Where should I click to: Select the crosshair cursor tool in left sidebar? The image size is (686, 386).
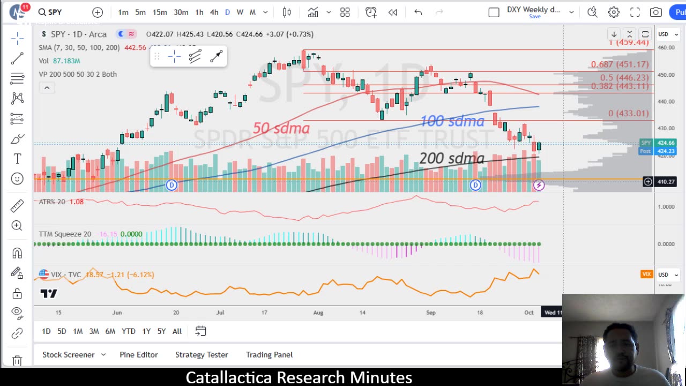17,38
